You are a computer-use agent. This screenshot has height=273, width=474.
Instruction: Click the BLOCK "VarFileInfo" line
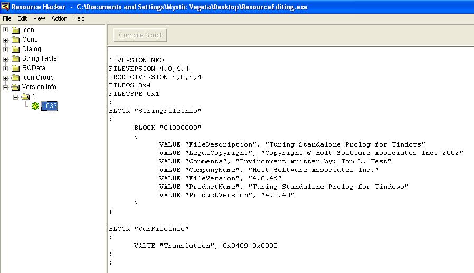click(149, 229)
